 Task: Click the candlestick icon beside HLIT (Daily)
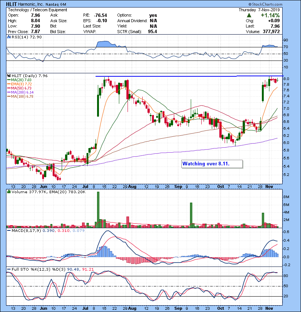coord(9,76)
